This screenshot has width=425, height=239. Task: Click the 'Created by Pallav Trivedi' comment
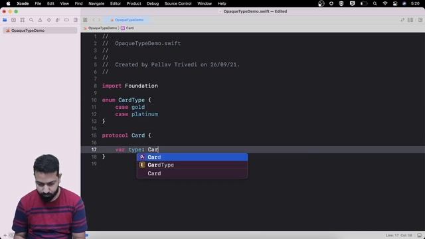171,65
